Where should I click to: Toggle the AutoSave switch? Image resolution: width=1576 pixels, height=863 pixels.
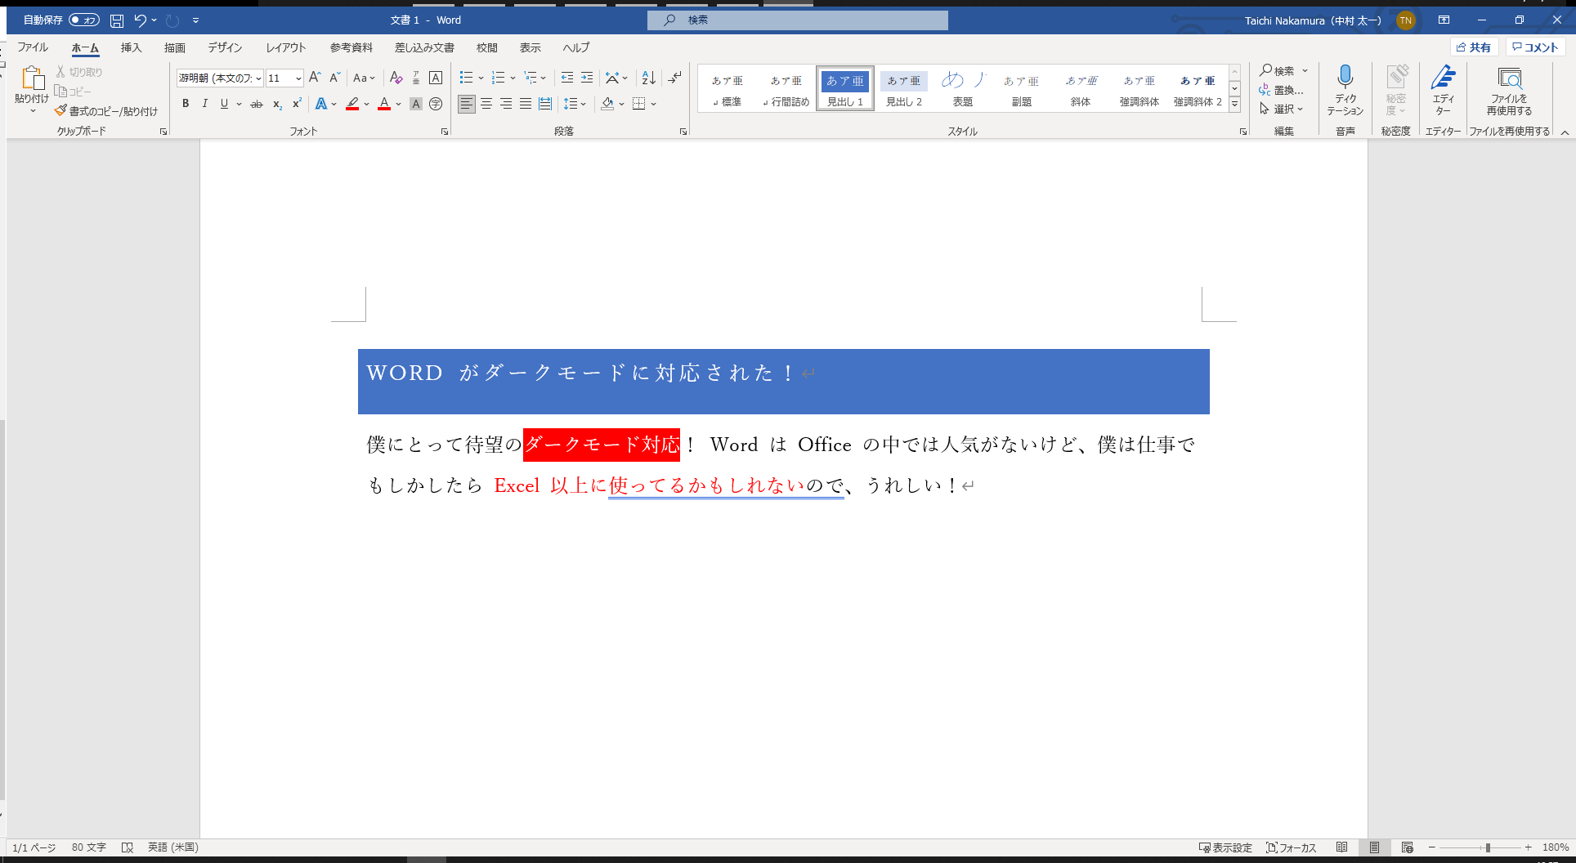pyautogui.click(x=84, y=20)
